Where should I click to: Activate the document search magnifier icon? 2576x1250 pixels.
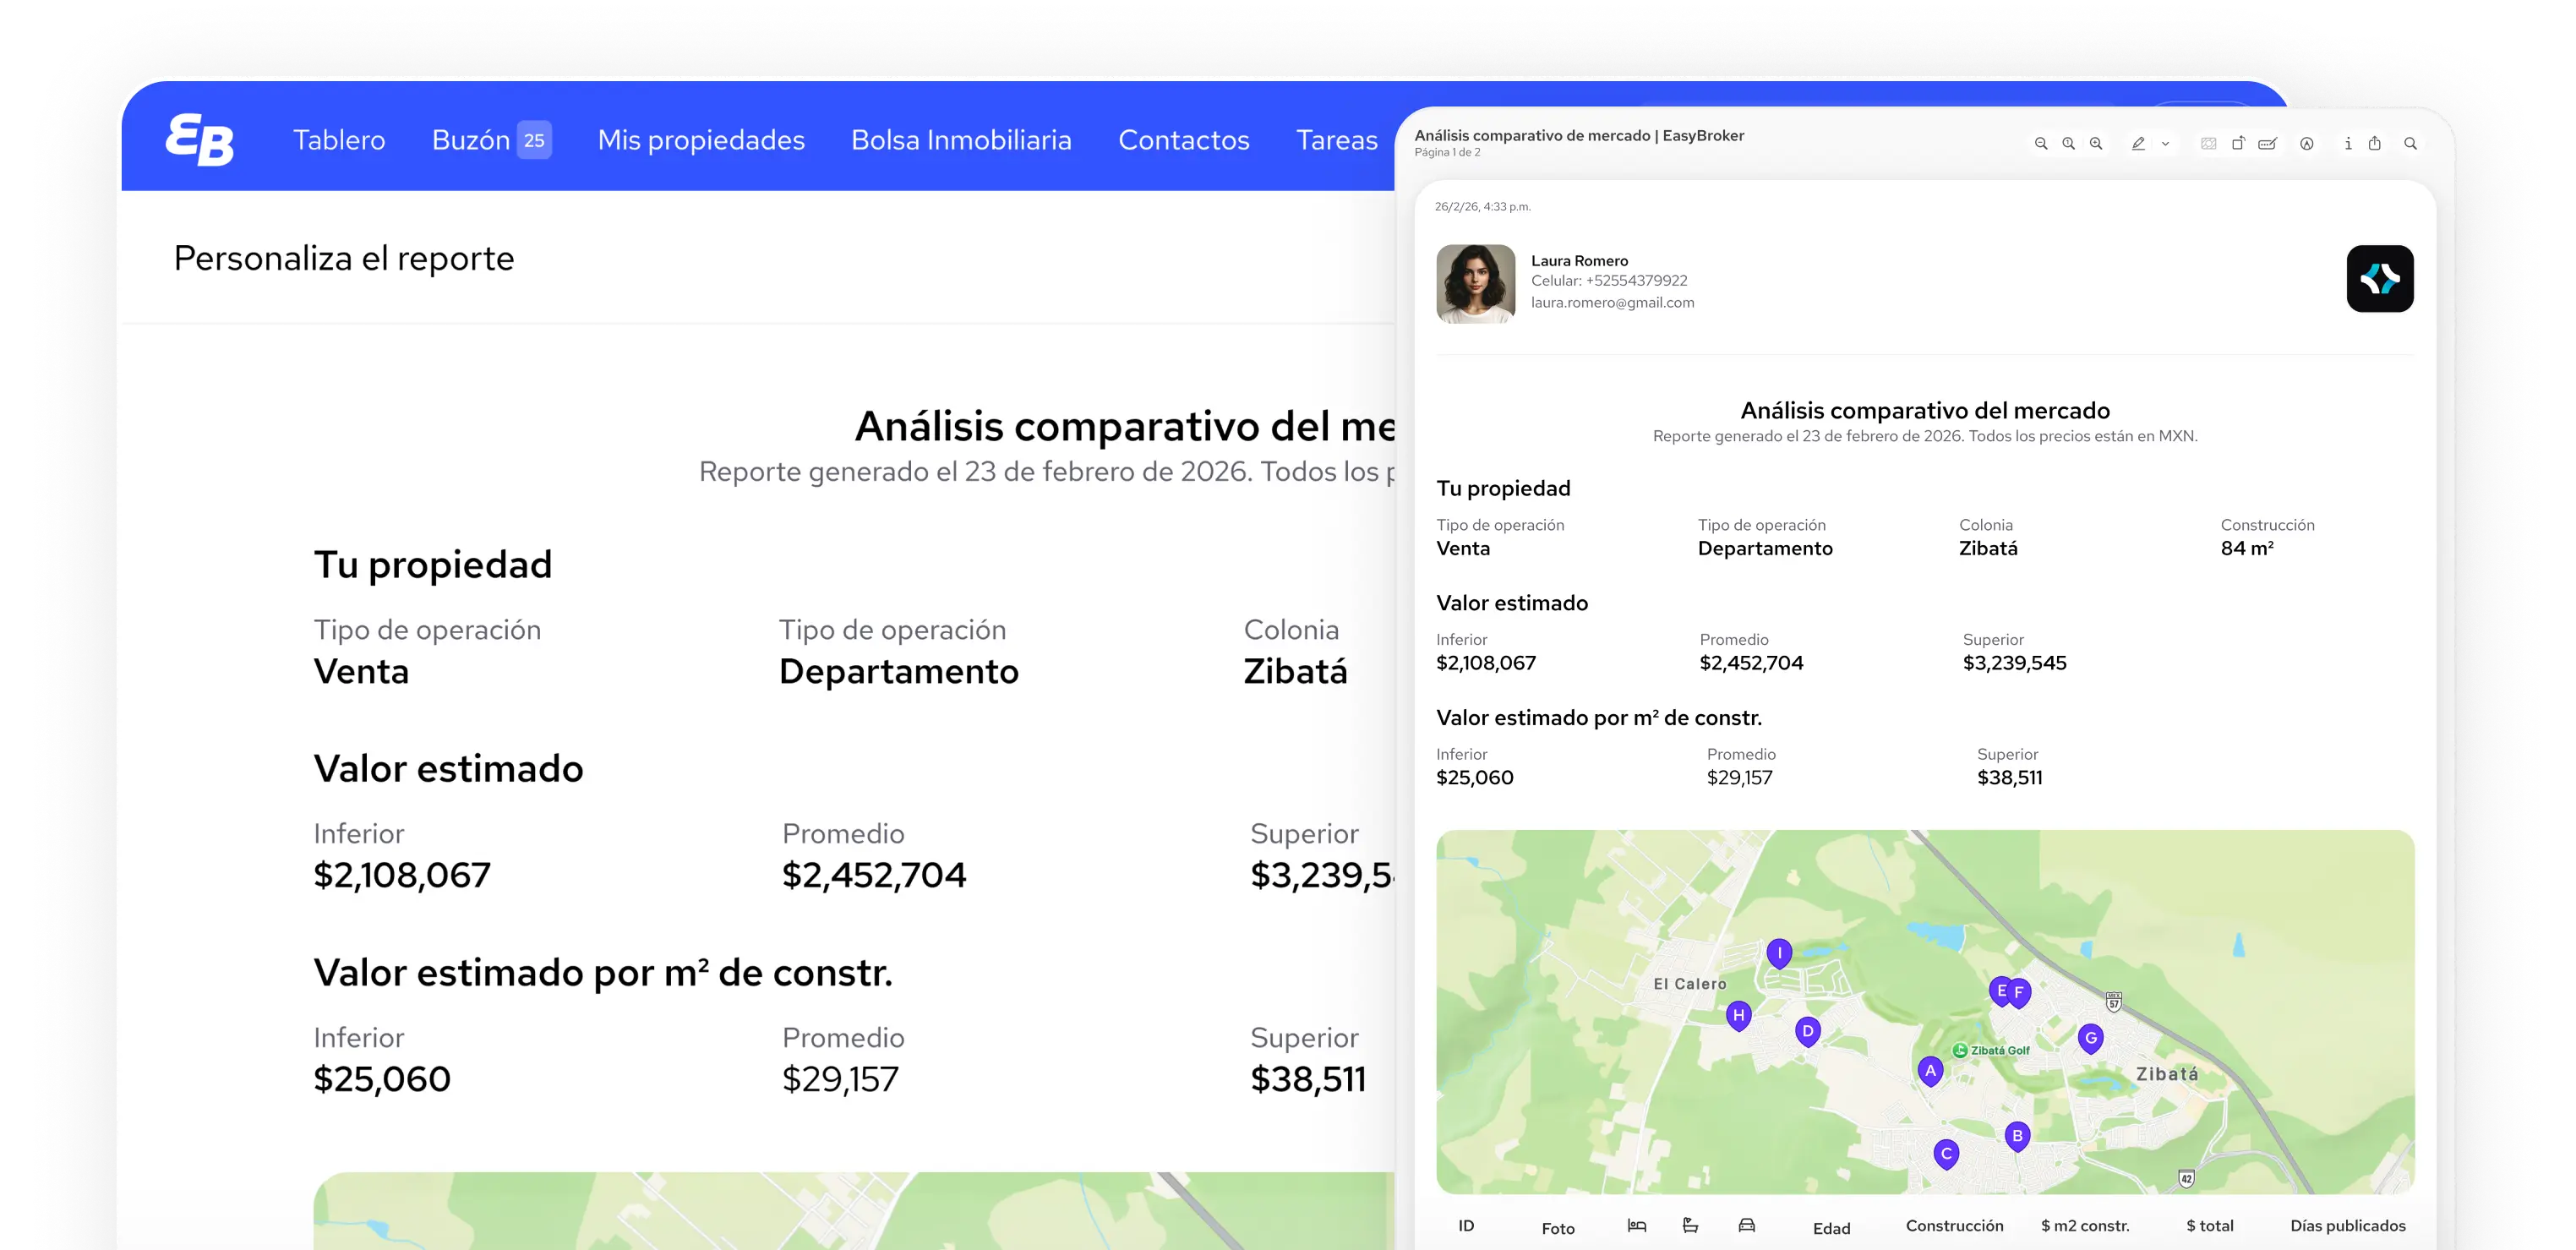coord(2412,144)
